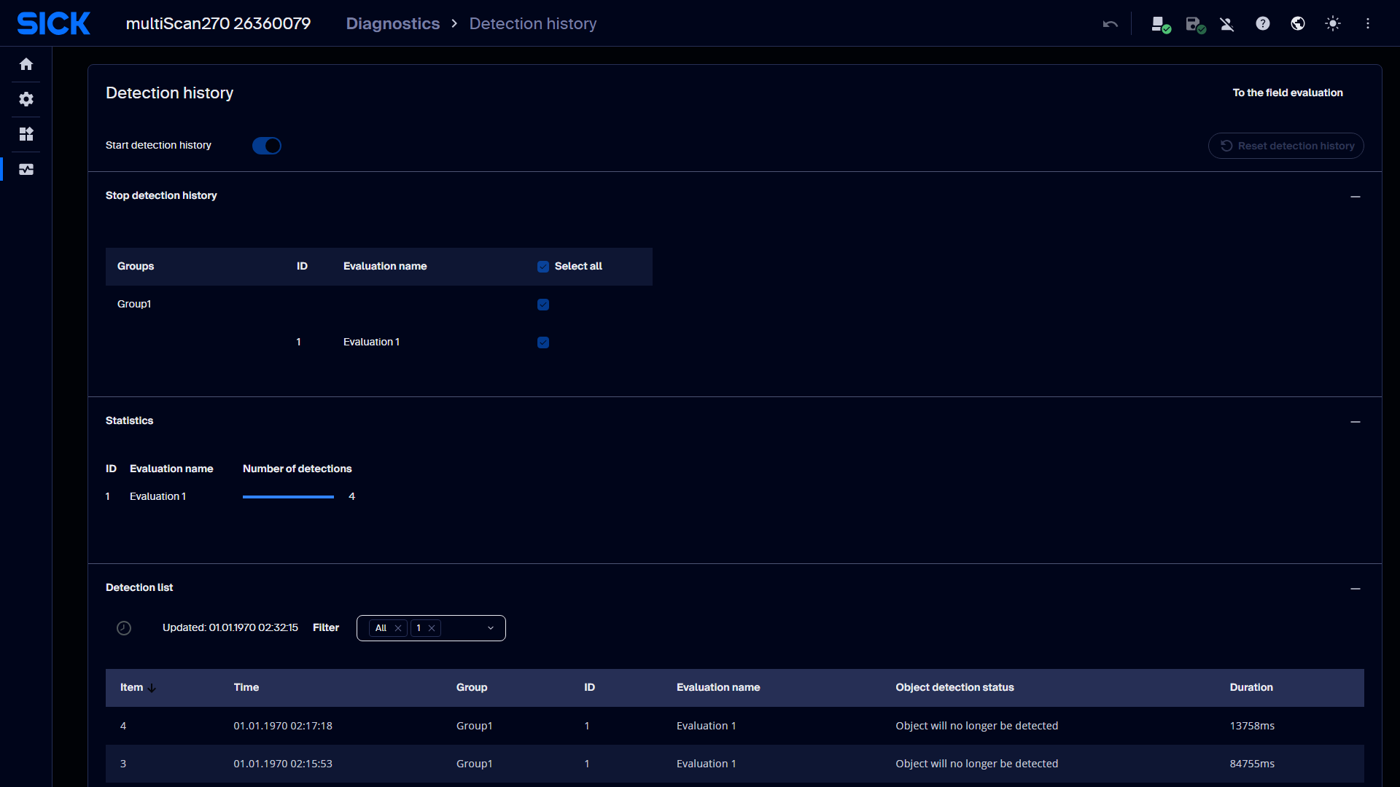This screenshot has height=787, width=1400.
Task: Click the SICK logo
Action: click(54, 23)
